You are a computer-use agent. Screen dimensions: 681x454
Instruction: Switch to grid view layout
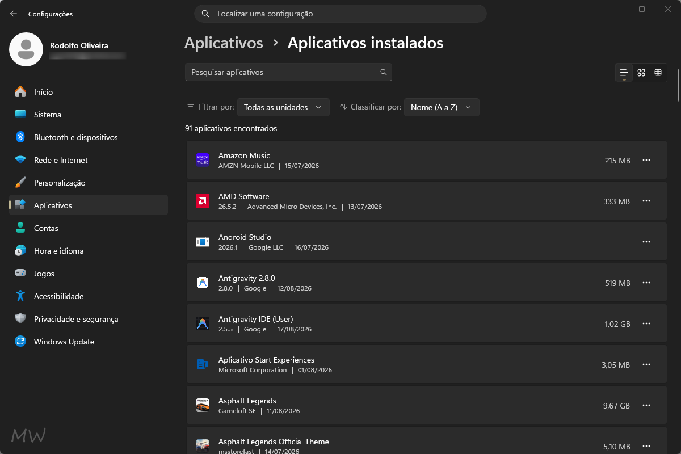pyautogui.click(x=641, y=73)
